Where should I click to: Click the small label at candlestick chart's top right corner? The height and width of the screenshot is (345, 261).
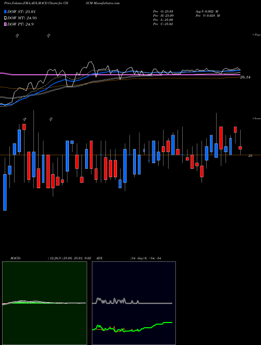[x=257, y=118]
